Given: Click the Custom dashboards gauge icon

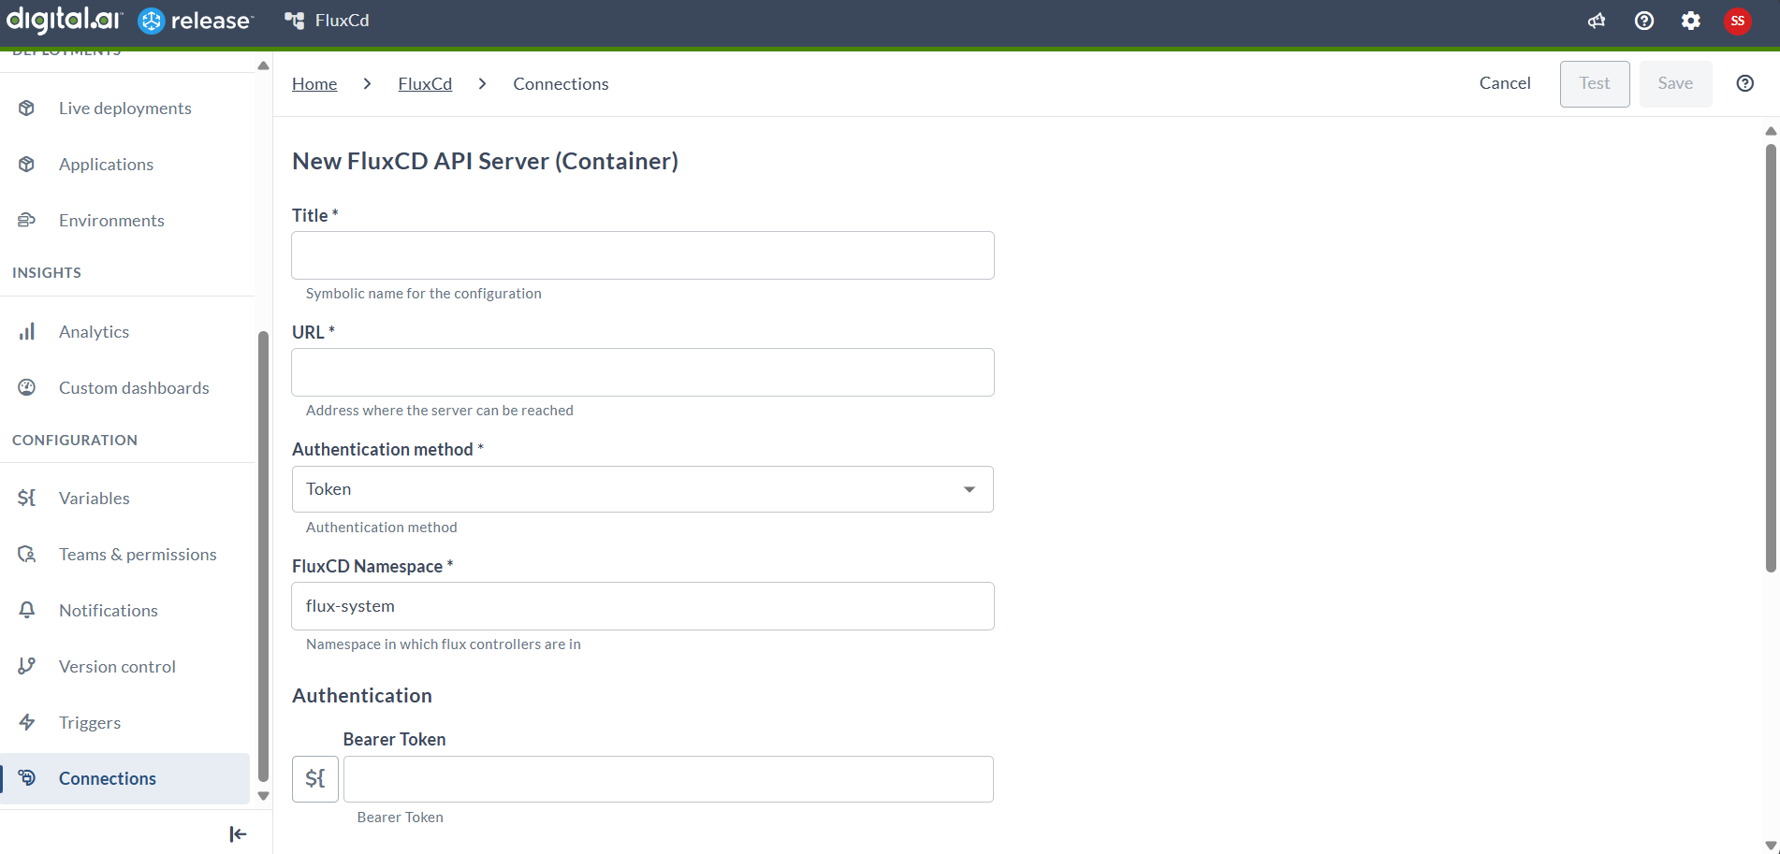Looking at the screenshot, I should coord(27,387).
